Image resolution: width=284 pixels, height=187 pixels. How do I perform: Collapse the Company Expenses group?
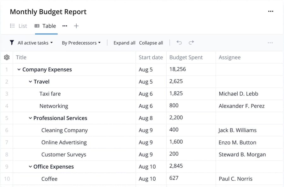point(19,69)
